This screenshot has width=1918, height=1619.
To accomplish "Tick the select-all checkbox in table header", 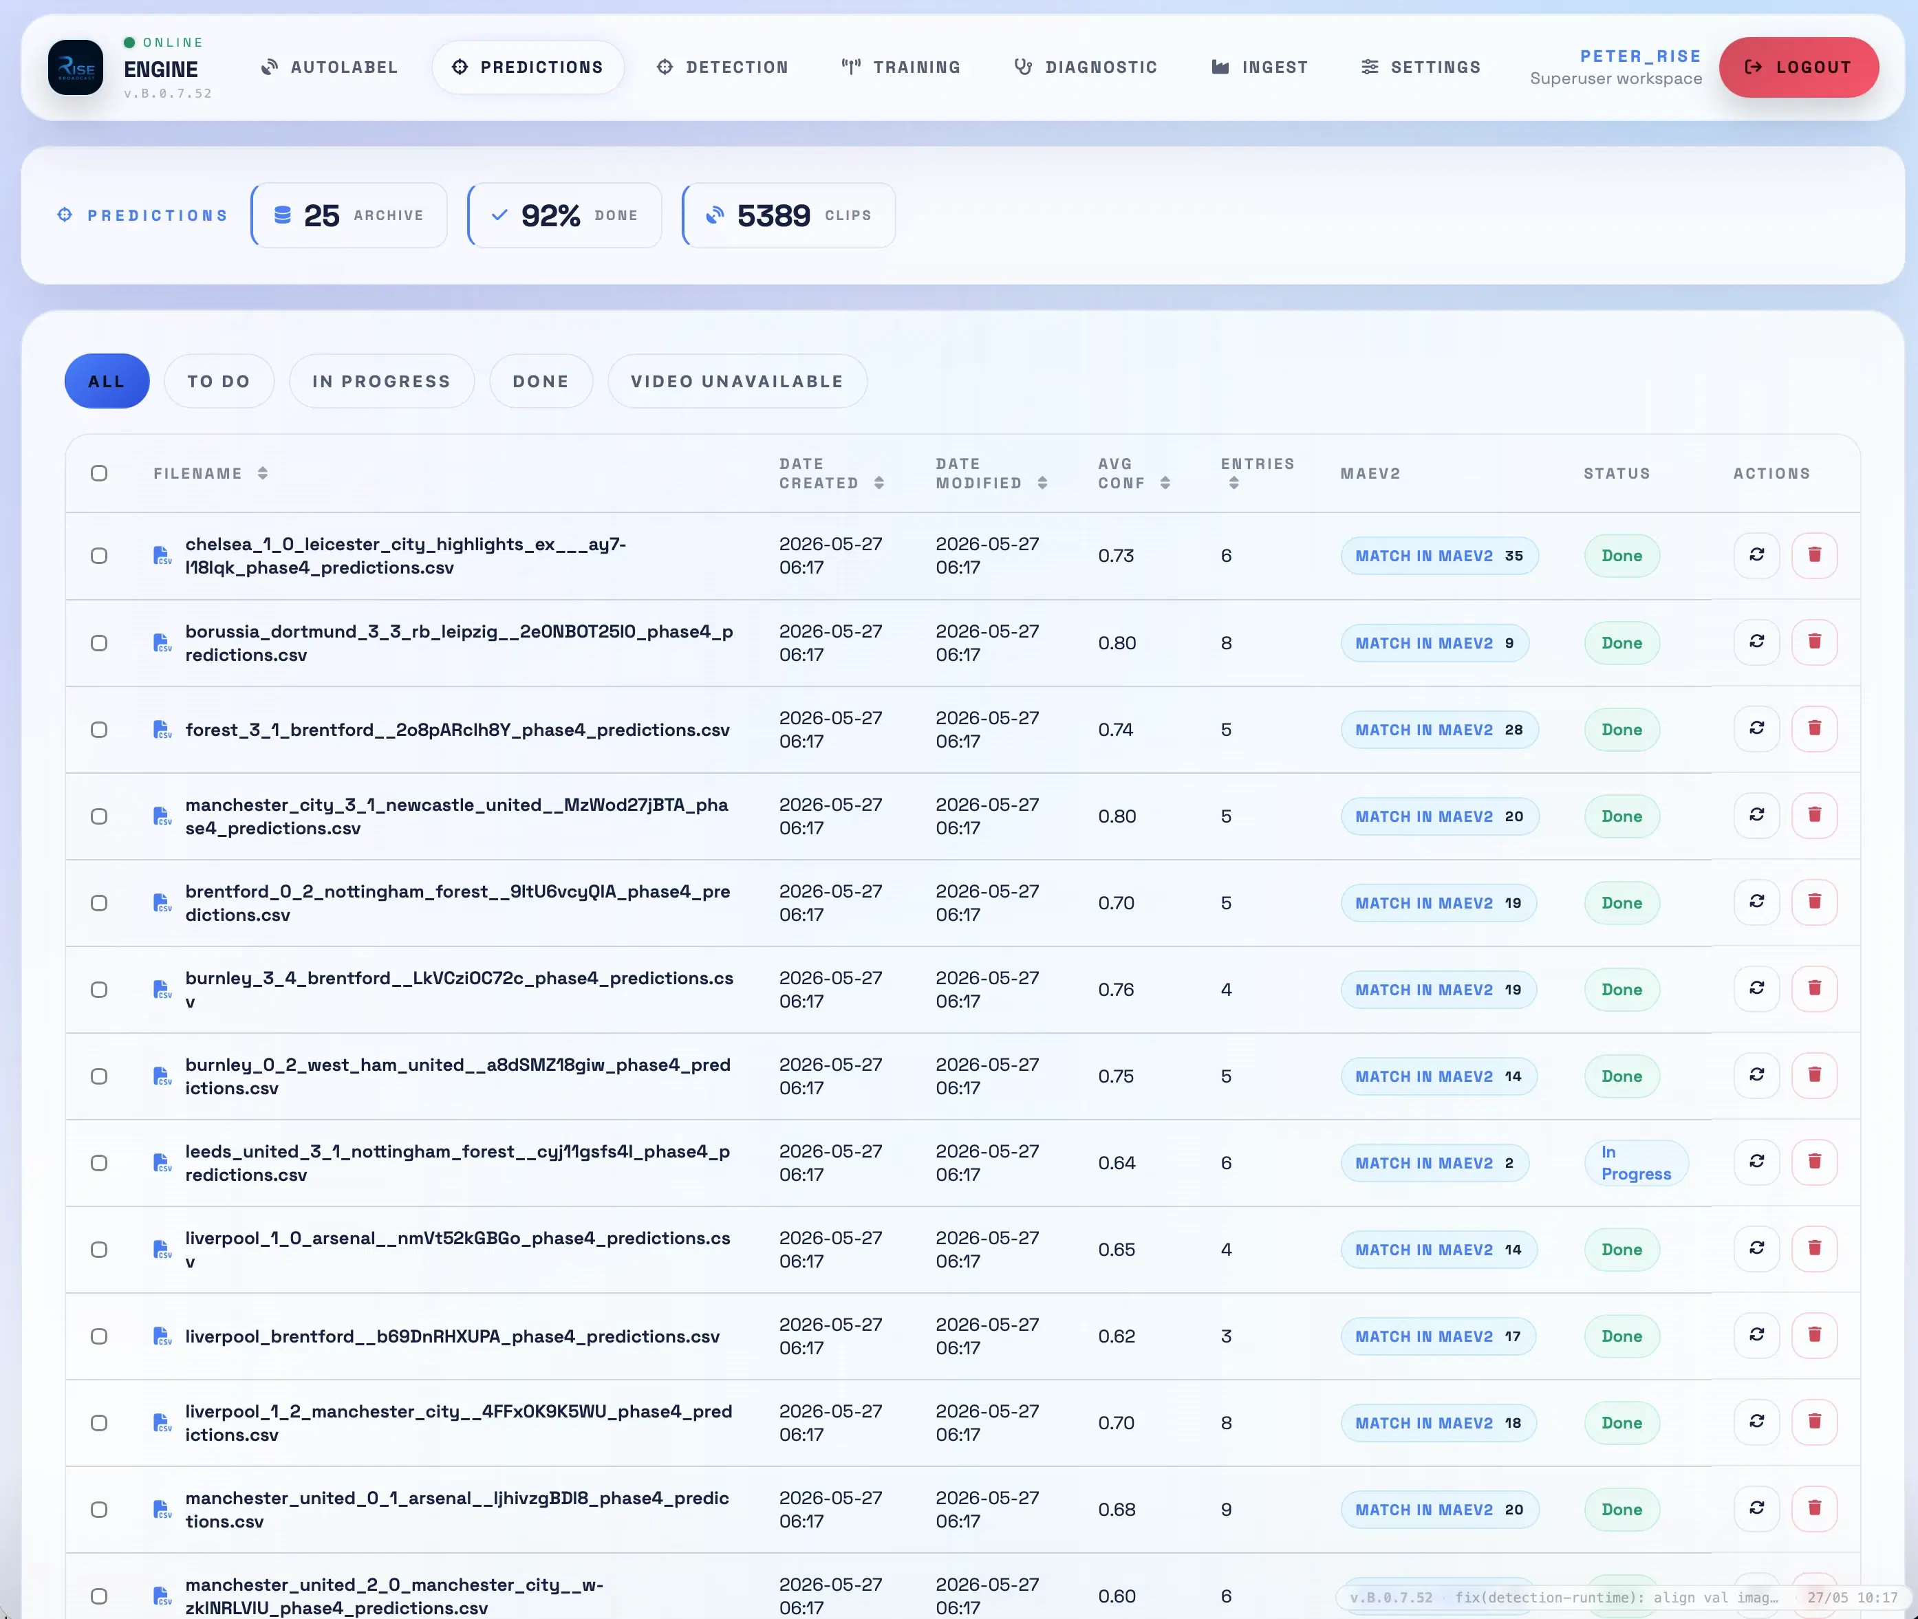I will click(99, 474).
